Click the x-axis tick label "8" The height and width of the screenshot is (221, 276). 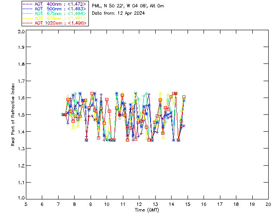tap(75, 204)
